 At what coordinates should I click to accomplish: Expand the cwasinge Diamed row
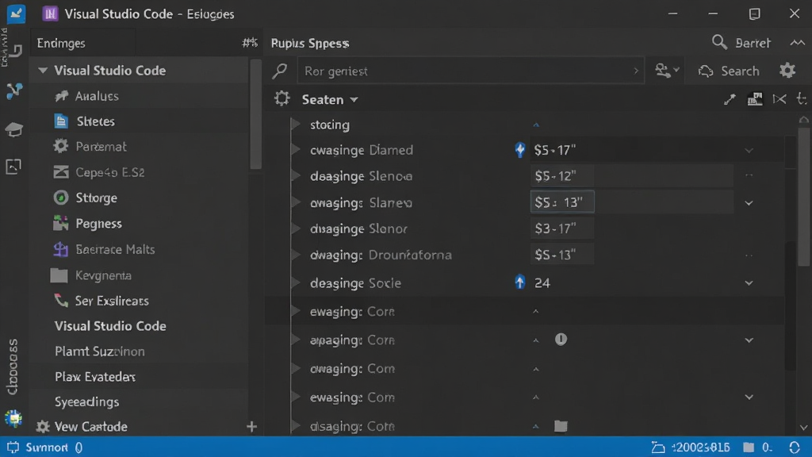pyautogui.click(x=296, y=150)
